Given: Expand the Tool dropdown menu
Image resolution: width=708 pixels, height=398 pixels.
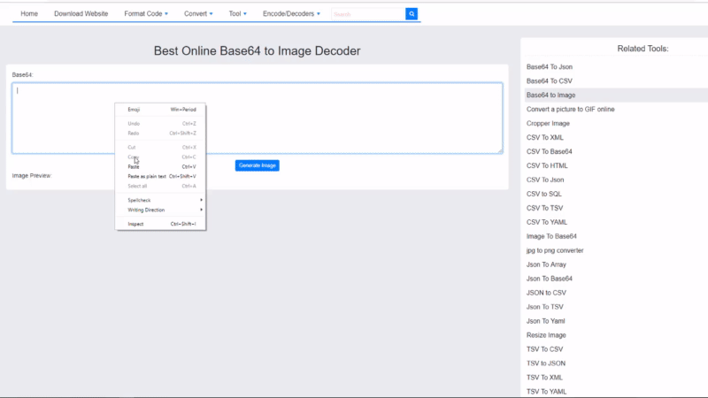Looking at the screenshot, I should (x=237, y=14).
